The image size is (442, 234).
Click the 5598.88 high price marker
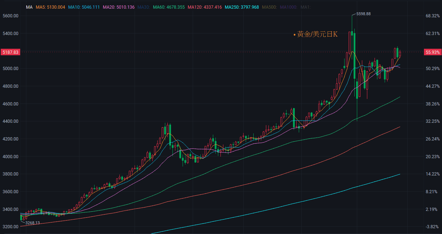pyautogui.click(x=363, y=14)
